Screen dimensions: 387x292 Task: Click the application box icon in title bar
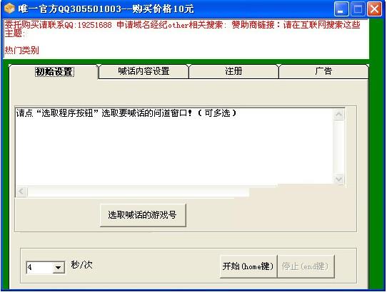pyautogui.click(x=10, y=9)
